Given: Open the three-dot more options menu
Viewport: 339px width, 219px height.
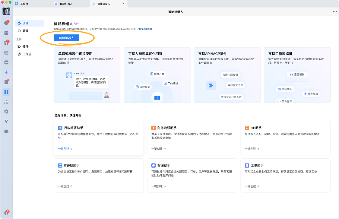Looking at the screenshot, I should tap(334, 12).
